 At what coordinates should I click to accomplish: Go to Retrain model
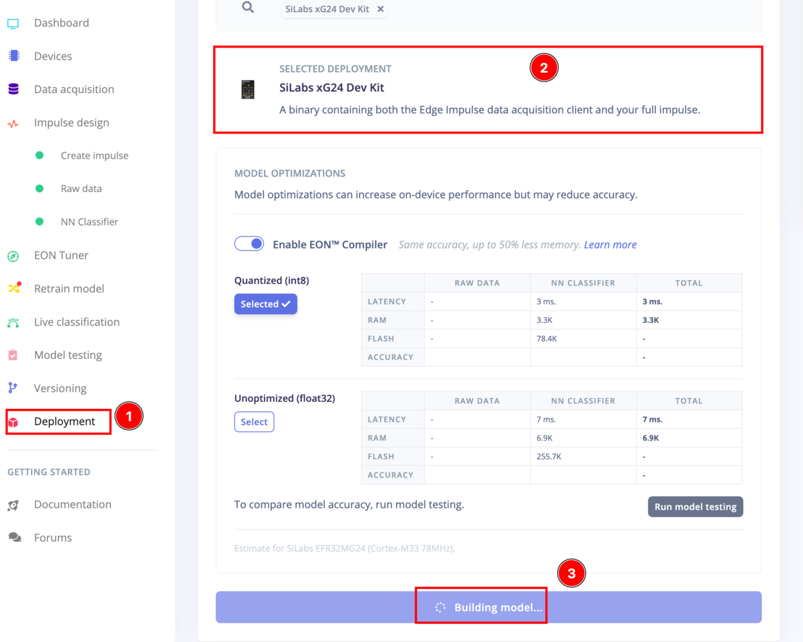pyautogui.click(x=69, y=289)
